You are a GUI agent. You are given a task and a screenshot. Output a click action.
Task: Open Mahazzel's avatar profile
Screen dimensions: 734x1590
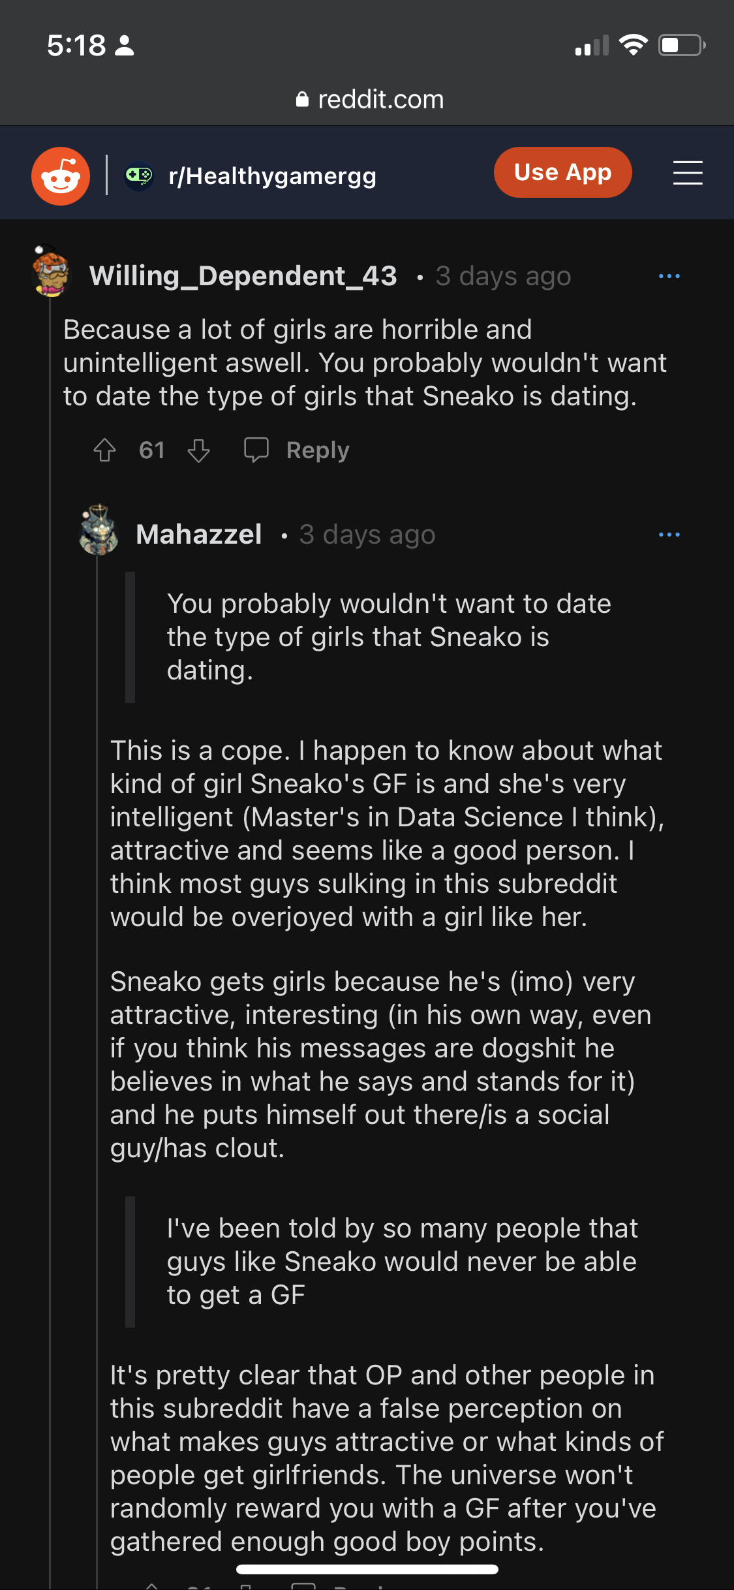(99, 531)
